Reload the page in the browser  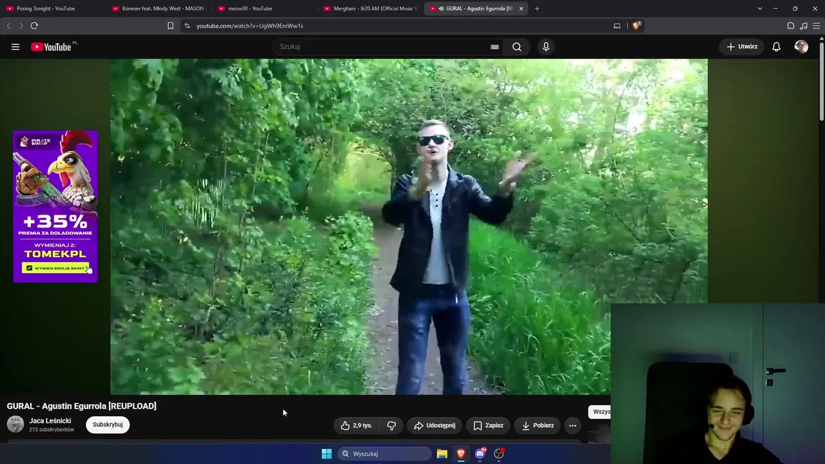coord(34,26)
